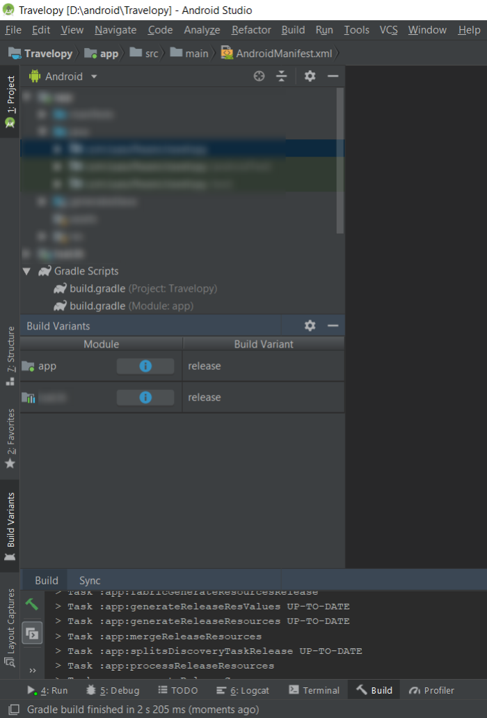Viewport: 487px width, 718px height.
Task: Open the 5: Debug tool window
Action: click(113, 691)
